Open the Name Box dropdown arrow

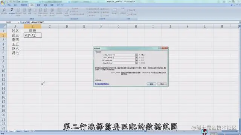(x=19, y=22)
